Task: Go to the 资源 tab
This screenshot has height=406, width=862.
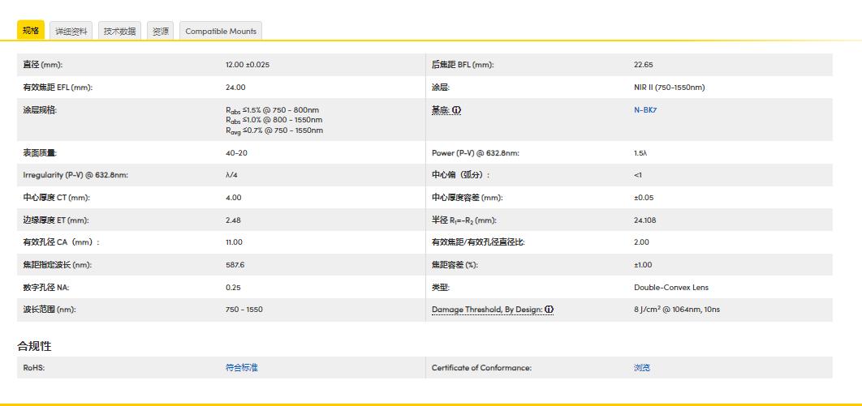Action: [161, 32]
